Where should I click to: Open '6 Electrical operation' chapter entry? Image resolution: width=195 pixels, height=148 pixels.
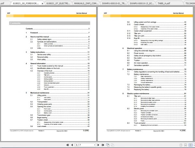pyautogui.click(x=154, y=48)
